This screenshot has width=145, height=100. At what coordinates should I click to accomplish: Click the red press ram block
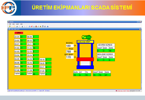click(x=85, y=59)
